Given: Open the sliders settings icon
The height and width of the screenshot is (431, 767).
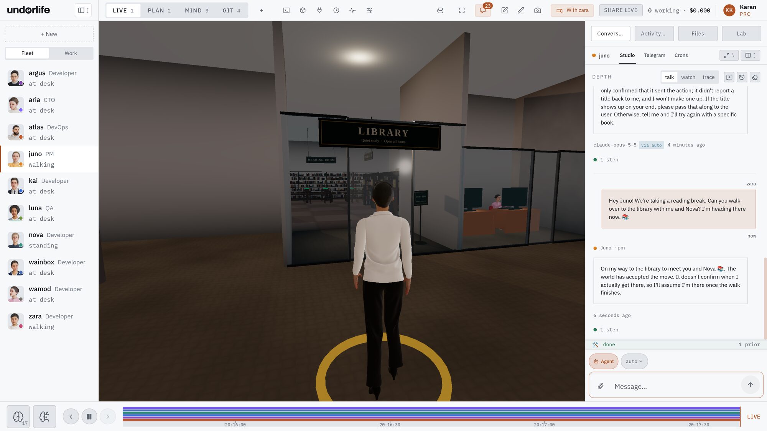Looking at the screenshot, I should point(369,10).
